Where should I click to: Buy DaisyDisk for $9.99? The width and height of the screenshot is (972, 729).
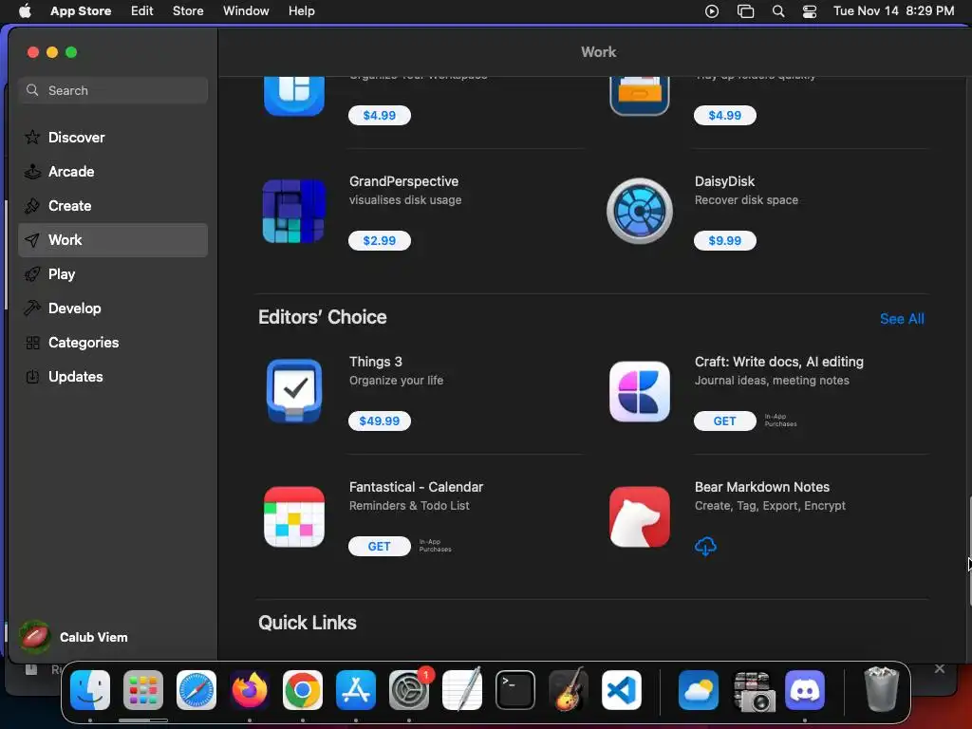(724, 240)
